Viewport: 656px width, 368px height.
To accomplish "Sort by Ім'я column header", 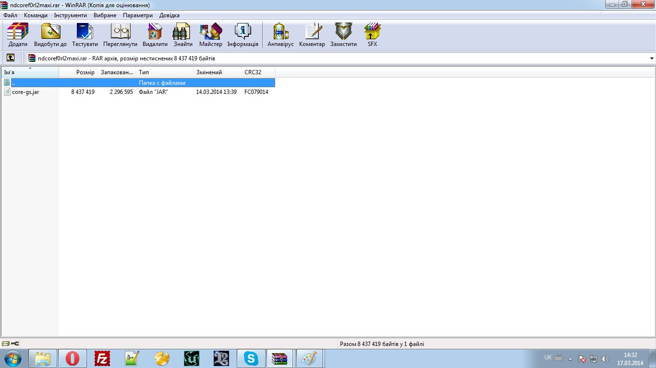I will 30,72.
